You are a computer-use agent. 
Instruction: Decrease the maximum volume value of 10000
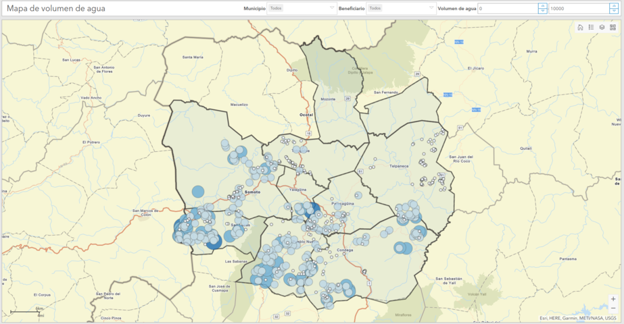[613, 11]
